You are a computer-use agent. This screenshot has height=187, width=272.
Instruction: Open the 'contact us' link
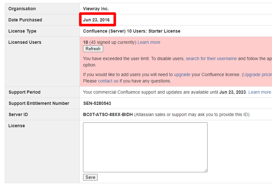tap(108, 81)
